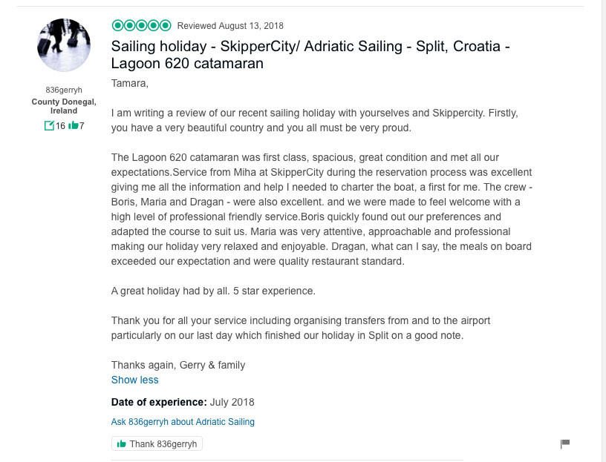Click the Lagoon 620 catamaran paragraph
Image resolution: width=606 pixels, height=462 pixels.
click(322, 209)
